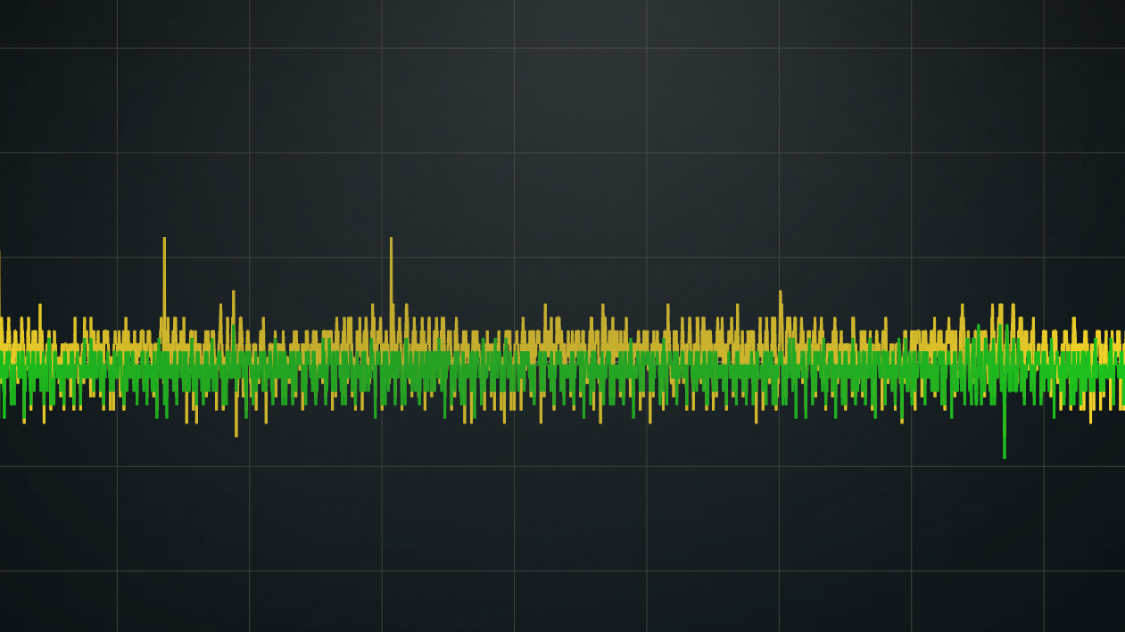
Task: Click the deepest green downward spike
Action: [1004, 426]
